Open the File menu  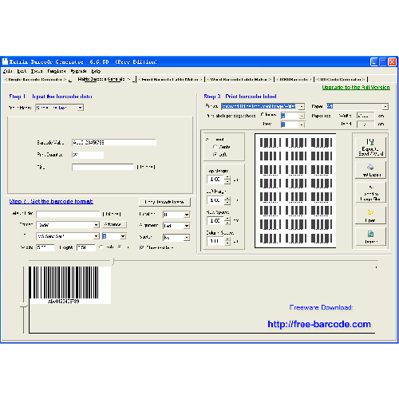(8, 71)
